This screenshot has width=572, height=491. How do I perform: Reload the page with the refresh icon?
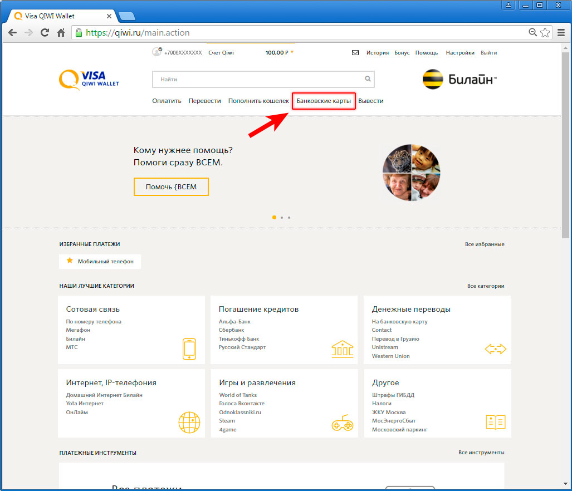[x=45, y=33]
